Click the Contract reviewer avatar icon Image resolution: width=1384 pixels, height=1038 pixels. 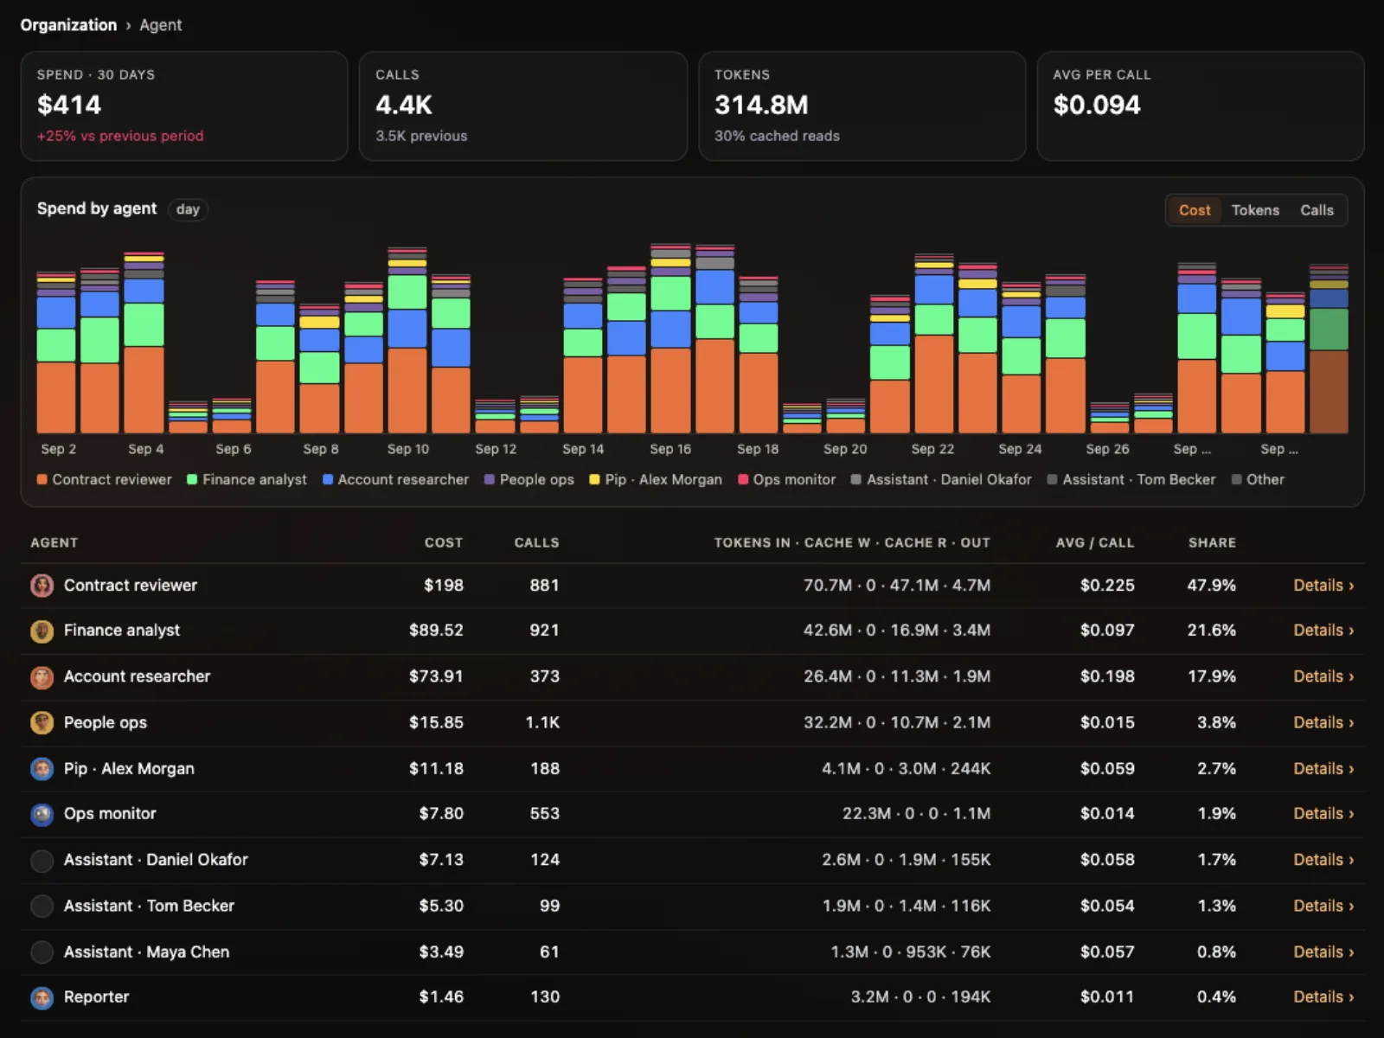pyautogui.click(x=42, y=586)
